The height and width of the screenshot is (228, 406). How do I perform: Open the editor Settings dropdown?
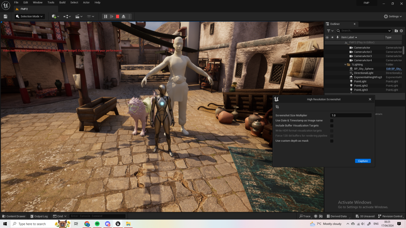(x=393, y=16)
